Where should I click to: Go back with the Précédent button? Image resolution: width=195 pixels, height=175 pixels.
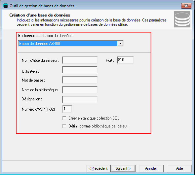coord(98,168)
